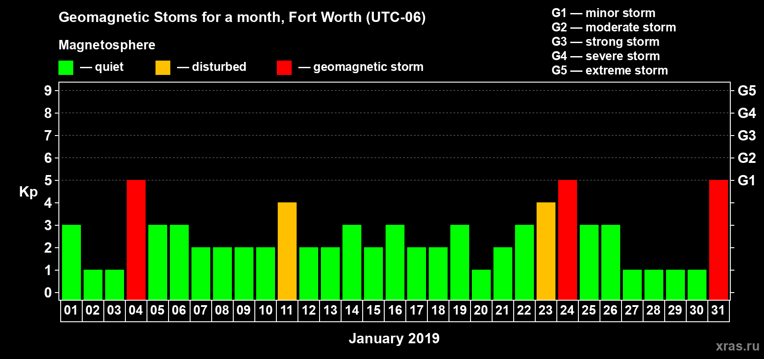Click the date label 19 on axis
The image size is (764, 359).
tap(460, 310)
